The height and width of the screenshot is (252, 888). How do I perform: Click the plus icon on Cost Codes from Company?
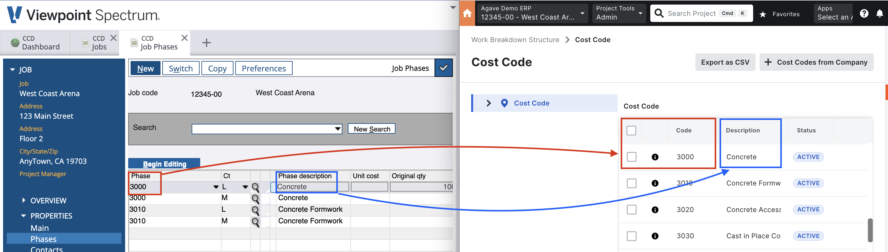tap(768, 62)
